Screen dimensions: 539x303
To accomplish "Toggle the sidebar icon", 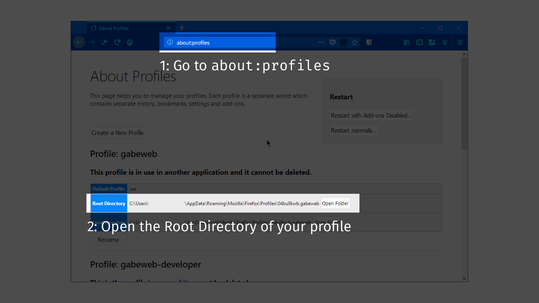I will click(x=419, y=42).
